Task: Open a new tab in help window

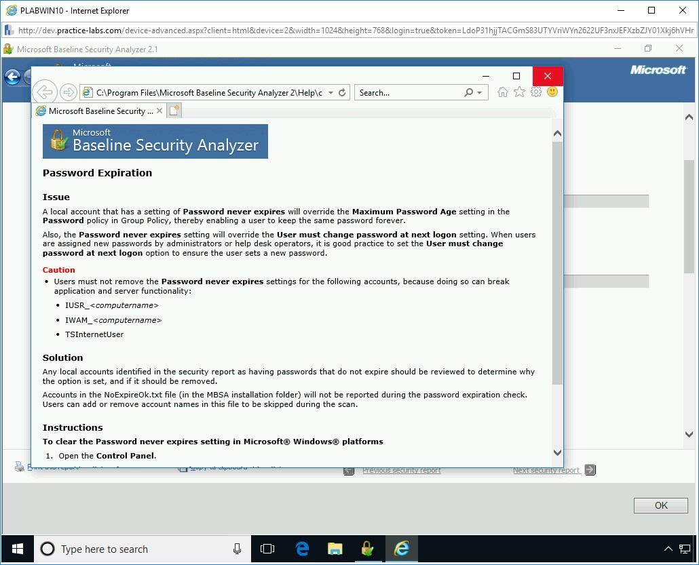Action: (174, 111)
